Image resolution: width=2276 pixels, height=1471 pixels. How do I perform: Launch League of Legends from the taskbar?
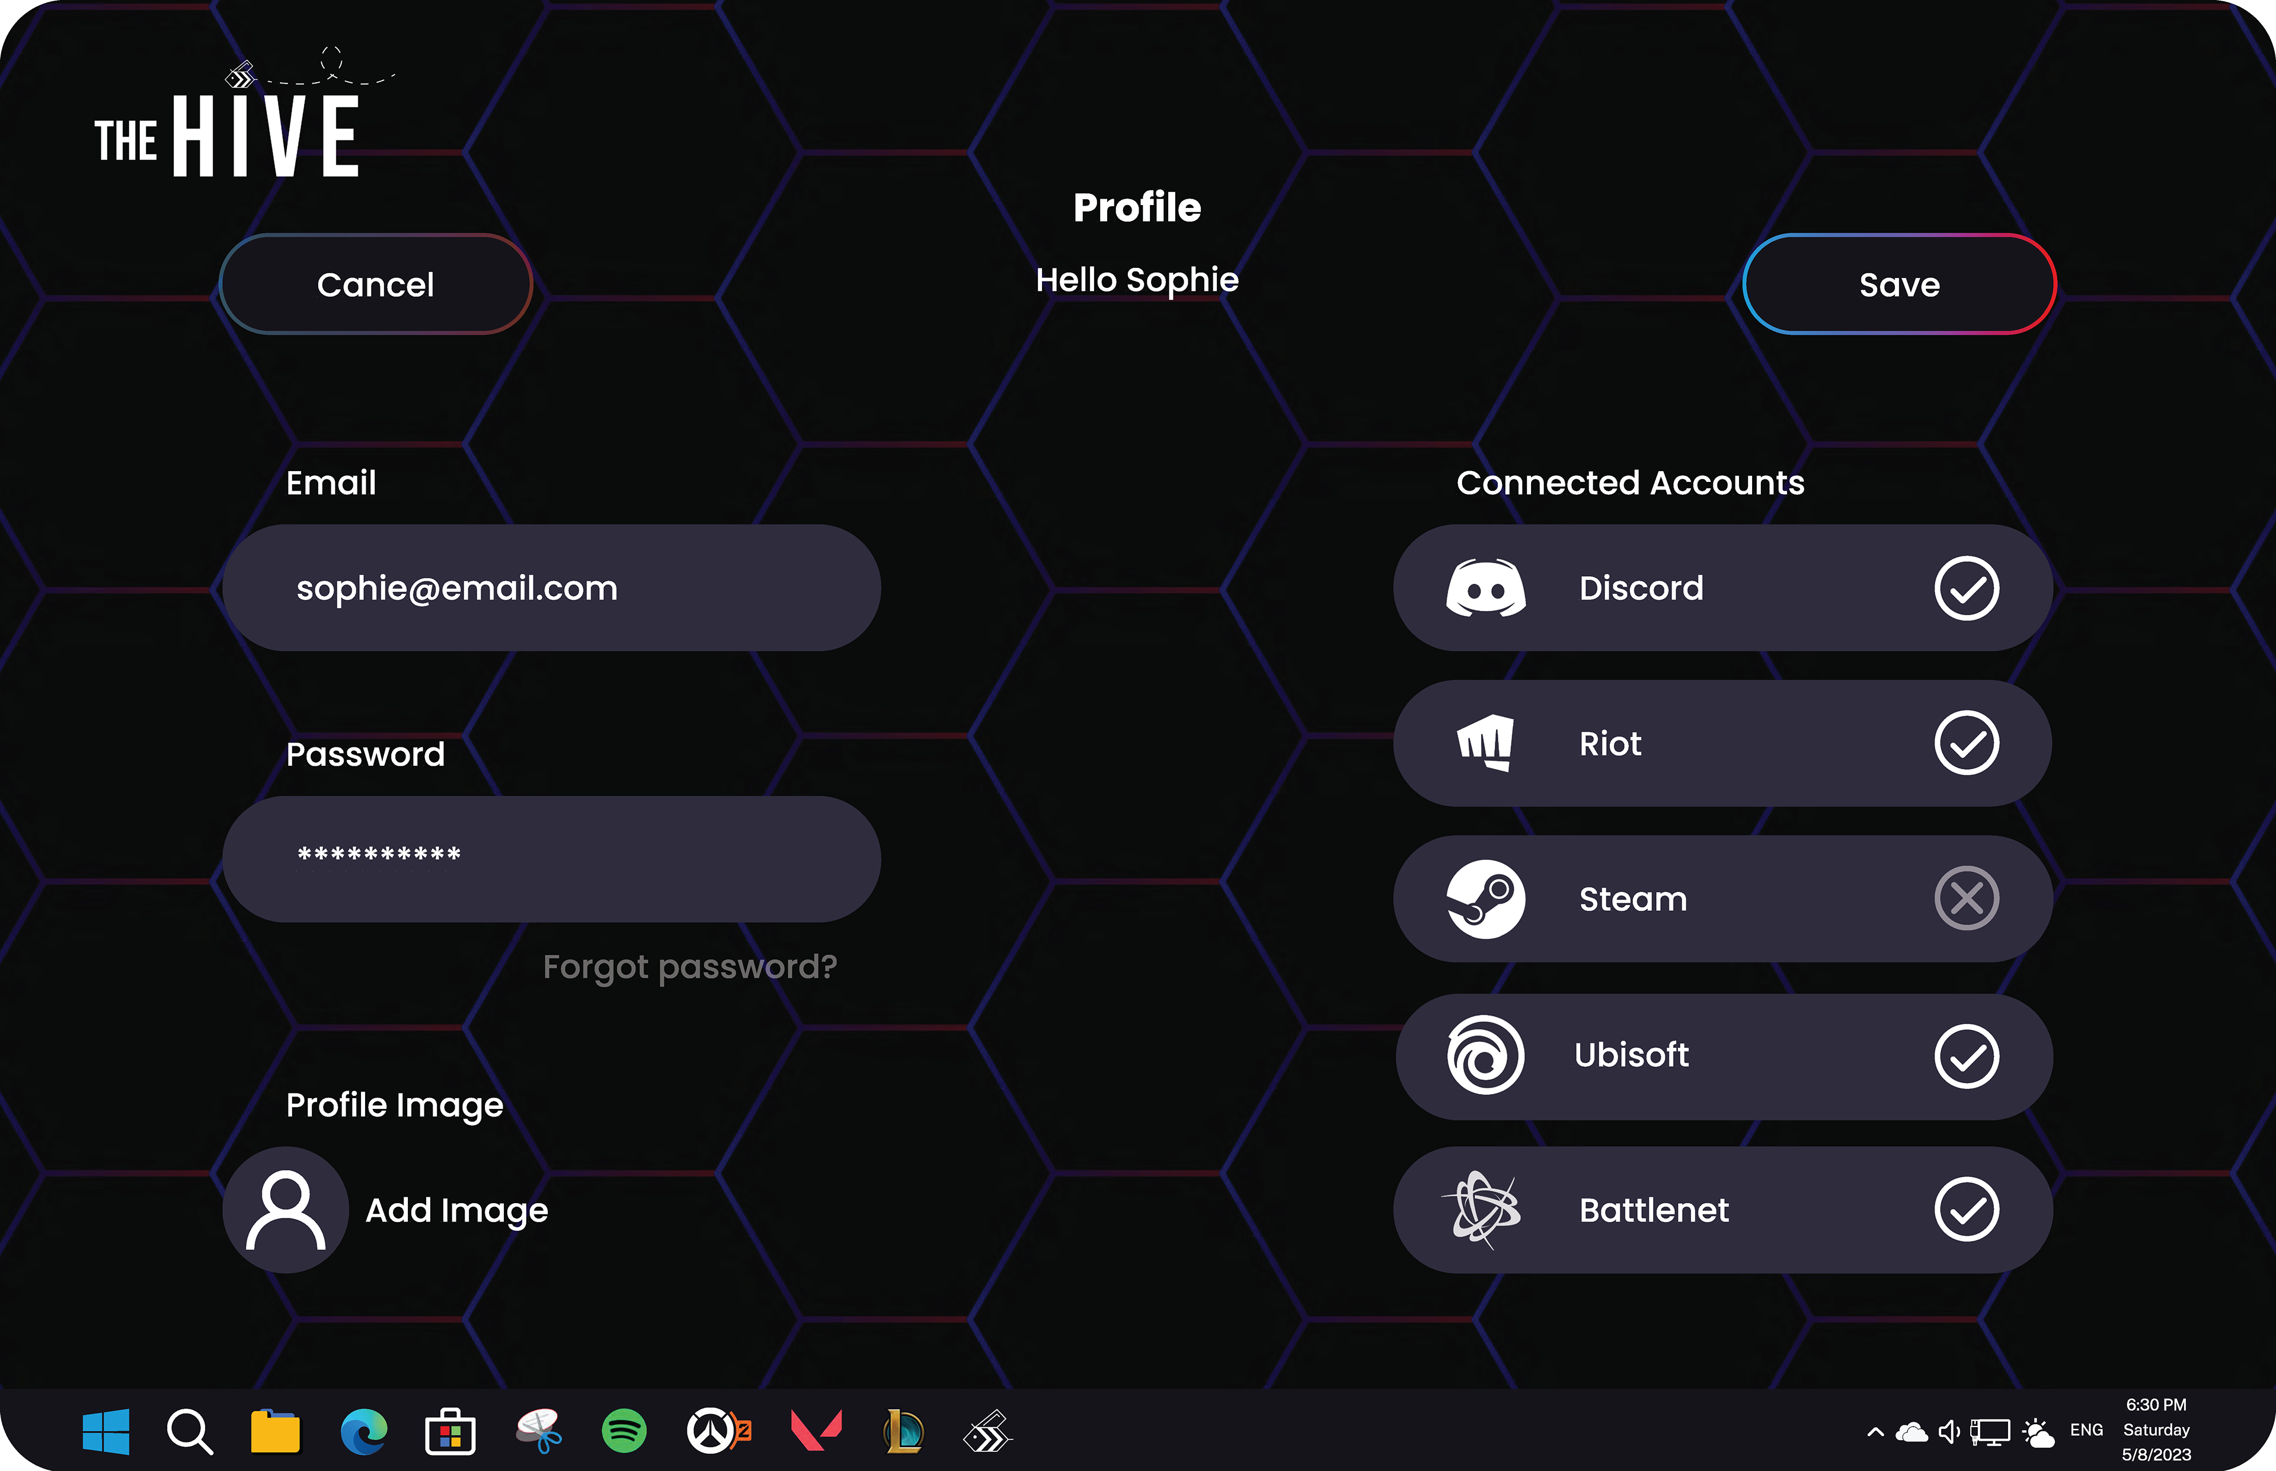[903, 1432]
